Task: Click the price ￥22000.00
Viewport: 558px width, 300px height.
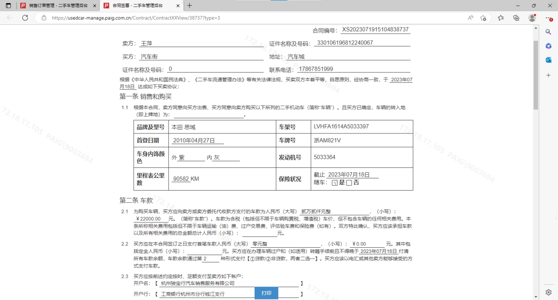Action: (x=149, y=219)
